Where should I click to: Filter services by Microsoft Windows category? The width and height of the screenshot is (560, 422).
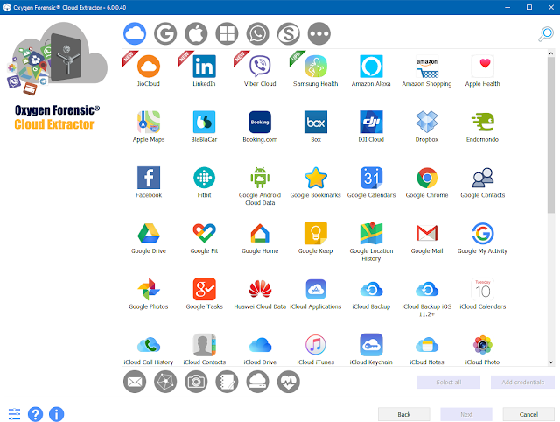coord(227,33)
